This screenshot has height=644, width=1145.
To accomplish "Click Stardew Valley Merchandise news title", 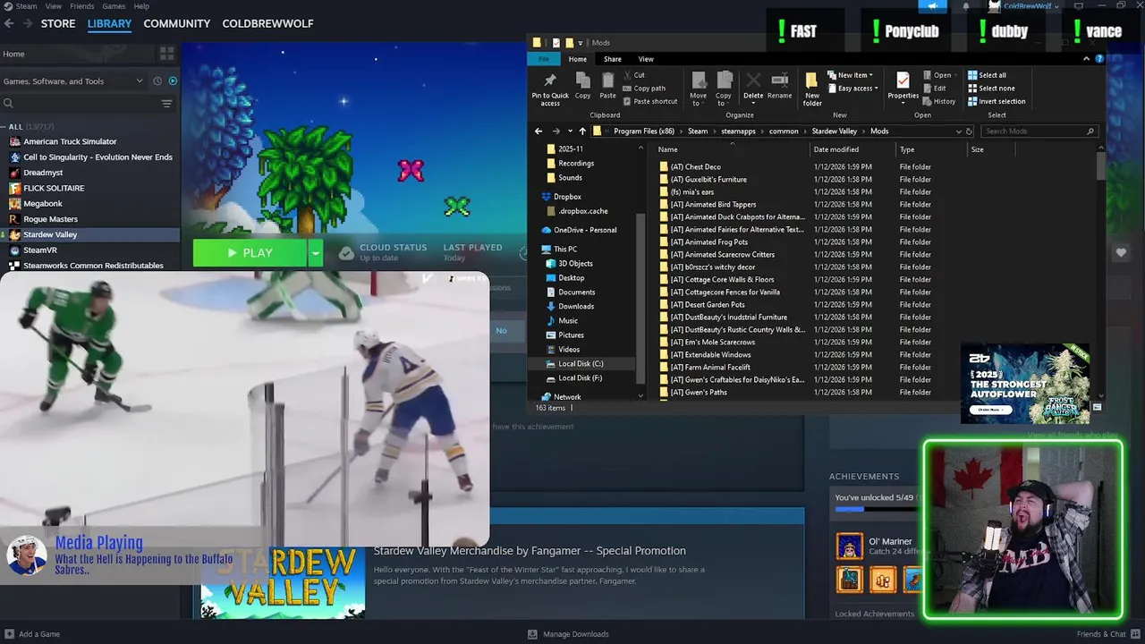I will point(530,551).
